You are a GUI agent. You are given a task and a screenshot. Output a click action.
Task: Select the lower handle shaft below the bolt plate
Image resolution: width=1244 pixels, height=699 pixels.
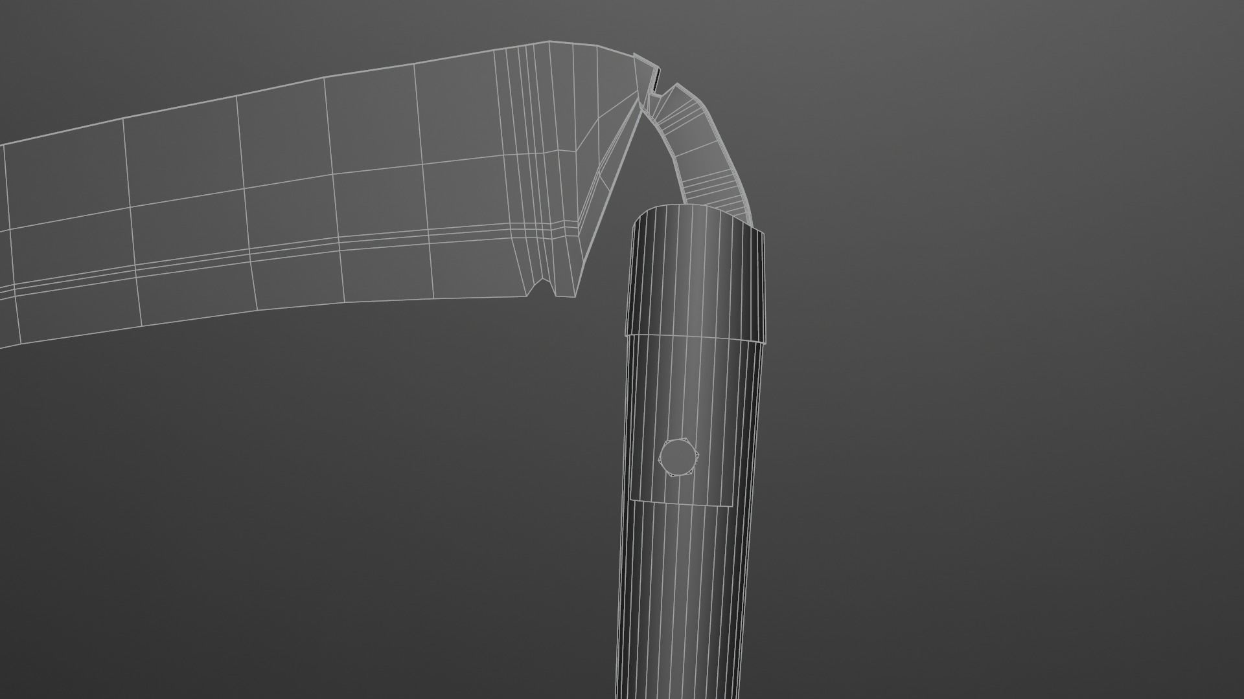click(678, 602)
